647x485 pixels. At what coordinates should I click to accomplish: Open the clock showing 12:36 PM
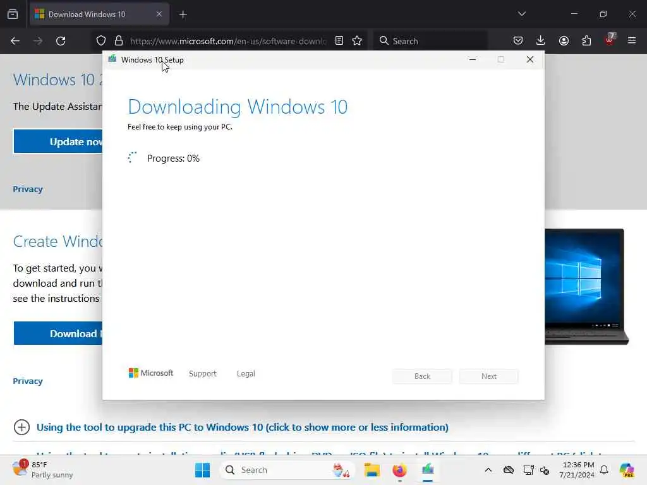[x=577, y=470]
